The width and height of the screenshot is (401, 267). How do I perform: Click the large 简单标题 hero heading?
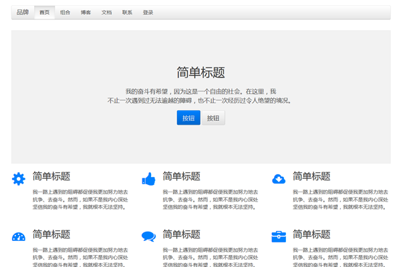[x=200, y=73]
